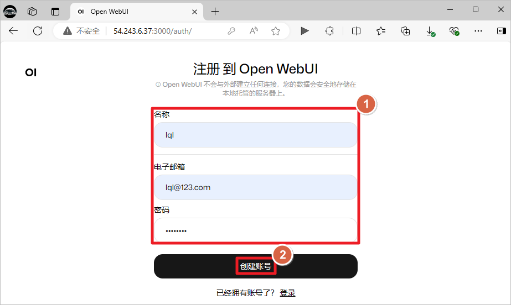Click the play triangle toolbar icon
Image resolution: width=511 pixels, height=305 pixels.
pyautogui.click(x=304, y=31)
